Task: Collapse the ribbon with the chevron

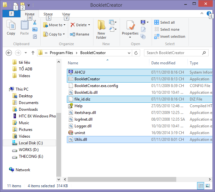Action: pos(202,13)
